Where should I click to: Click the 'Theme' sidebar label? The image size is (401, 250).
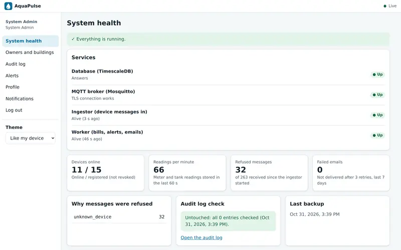pyautogui.click(x=14, y=127)
